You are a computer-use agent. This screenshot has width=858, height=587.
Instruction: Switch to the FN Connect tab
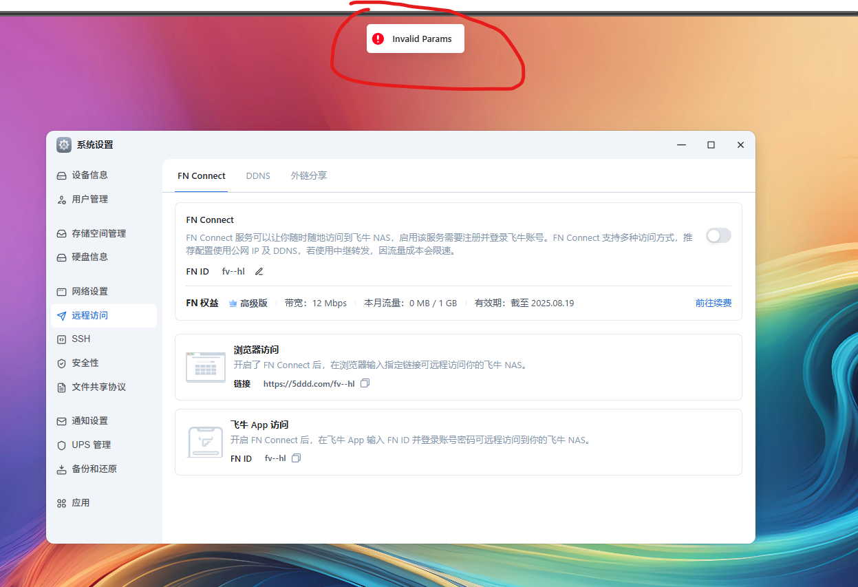[202, 176]
